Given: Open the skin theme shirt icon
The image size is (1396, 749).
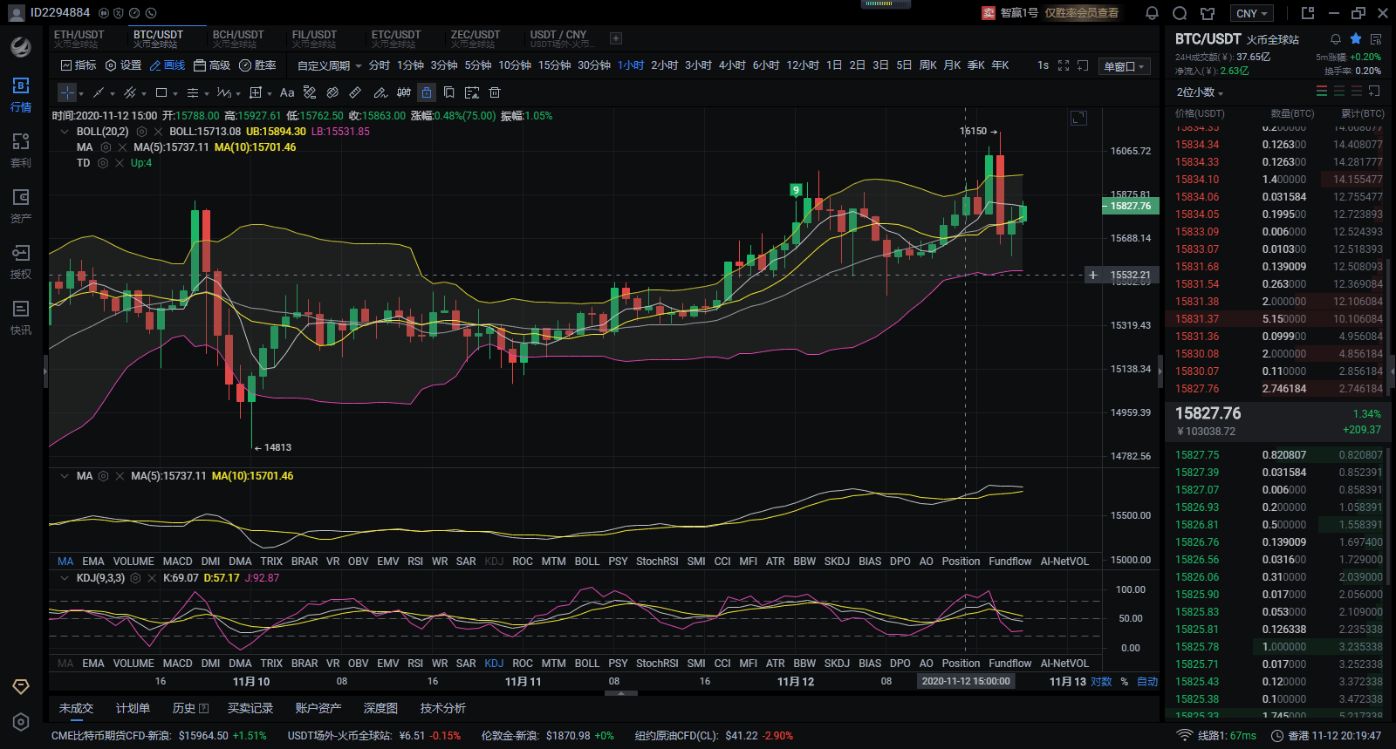Looking at the screenshot, I should point(1208,13).
